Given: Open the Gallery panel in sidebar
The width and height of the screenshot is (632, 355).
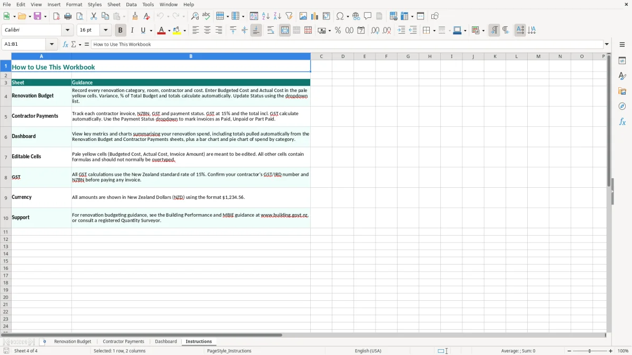Looking at the screenshot, I should (622, 92).
